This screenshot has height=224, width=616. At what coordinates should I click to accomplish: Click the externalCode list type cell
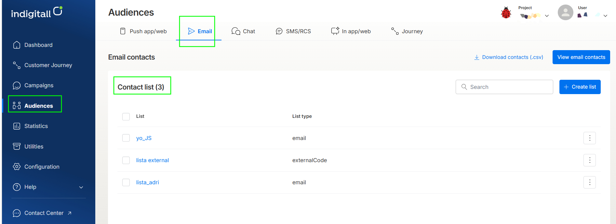coord(310,160)
